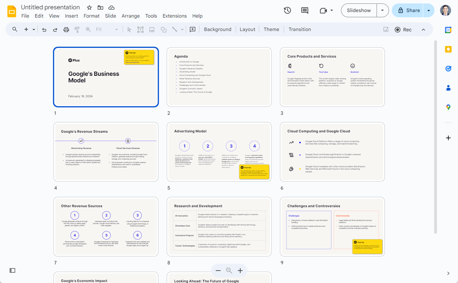Viewport: 458px width, 283px height.
Task: Toggle the filmstrip view button
Action: point(12,271)
